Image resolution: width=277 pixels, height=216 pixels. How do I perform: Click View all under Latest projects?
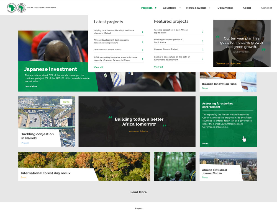(x=98, y=67)
